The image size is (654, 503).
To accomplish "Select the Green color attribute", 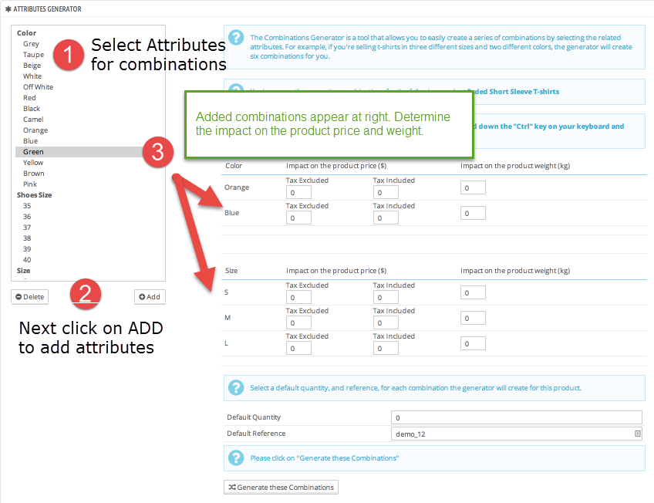I will coord(33,152).
